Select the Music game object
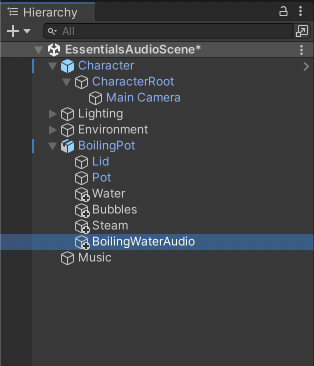The image size is (314, 366). point(94,257)
